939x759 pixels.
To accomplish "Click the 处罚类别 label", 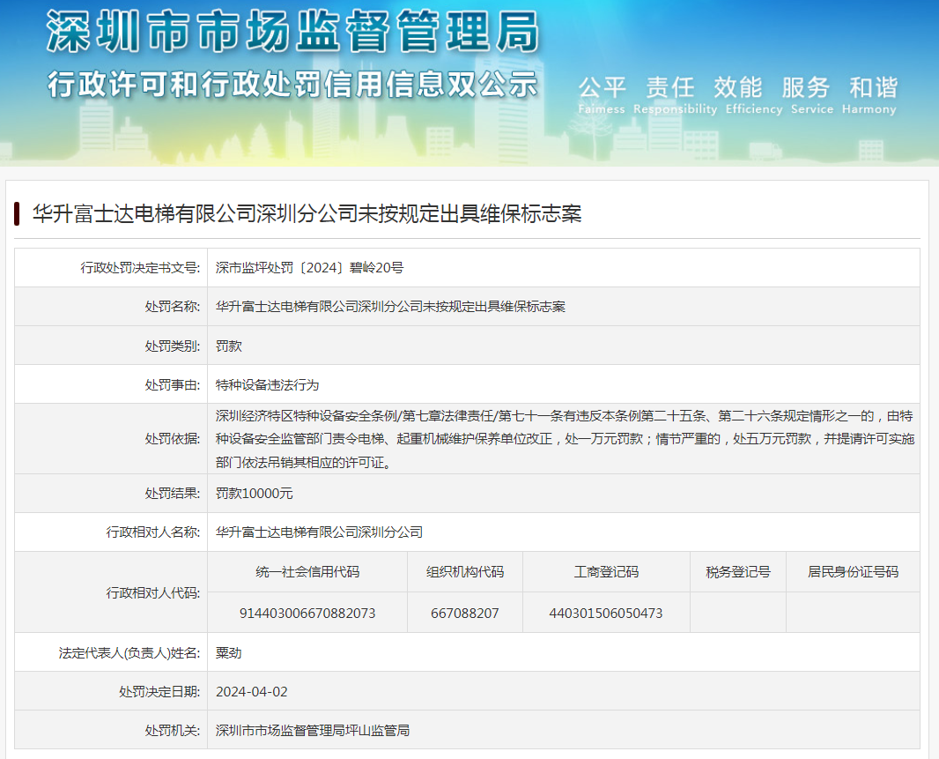I will point(173,346).
